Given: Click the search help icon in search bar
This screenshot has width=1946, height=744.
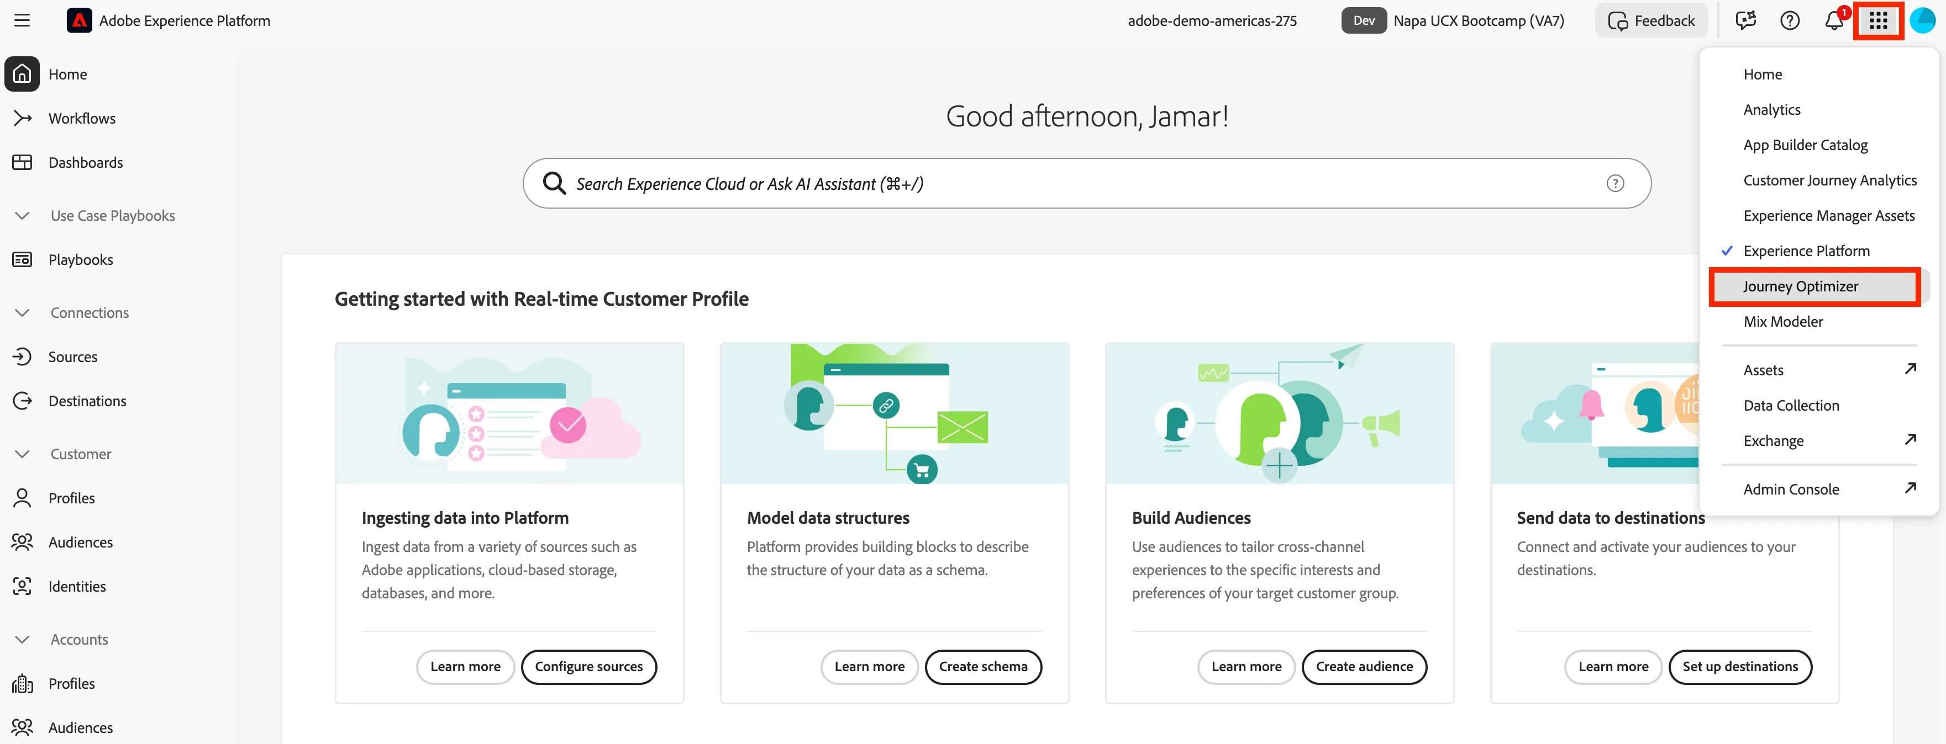Looking at the screenshot, I should click(1614, 183).
